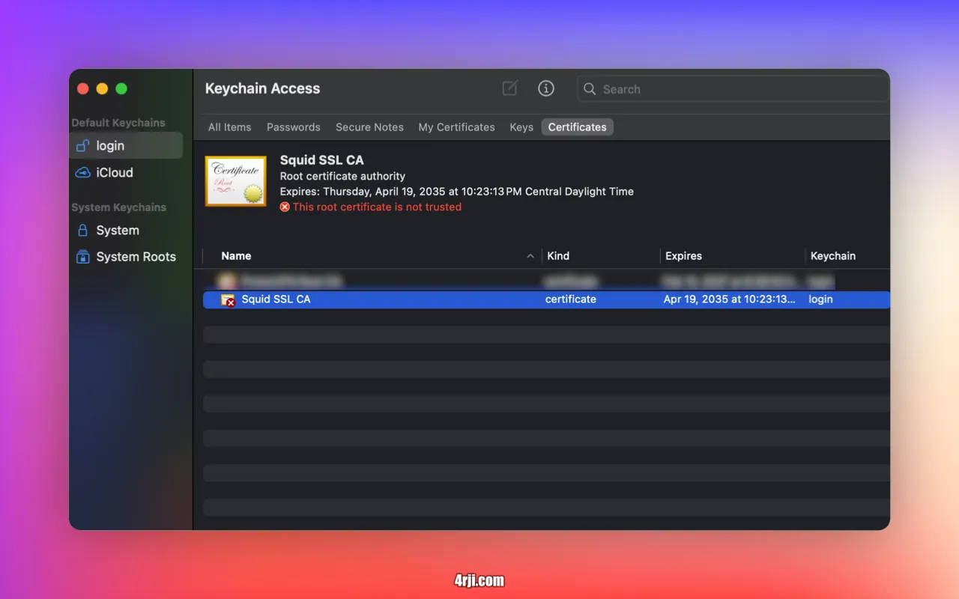This screenshot has height=599, width=959.
Task: Click the 'This root certificate is not trusted' warning
Action: click(x=371, y=207)
